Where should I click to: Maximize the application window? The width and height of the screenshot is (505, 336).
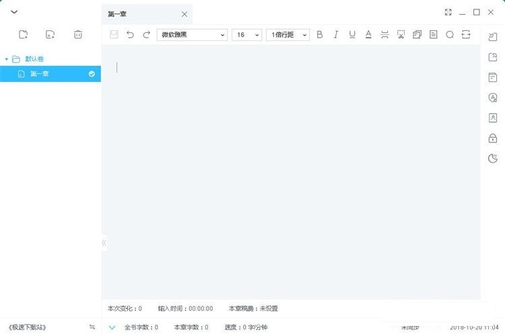pyautogui.click(x=476, y=12)
